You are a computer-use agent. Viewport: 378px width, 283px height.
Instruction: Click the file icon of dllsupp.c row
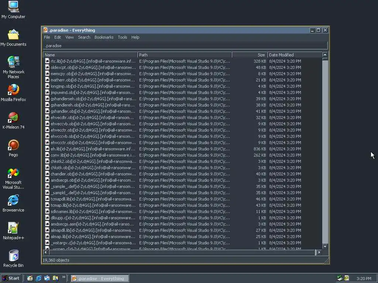(x=47, y=217)
